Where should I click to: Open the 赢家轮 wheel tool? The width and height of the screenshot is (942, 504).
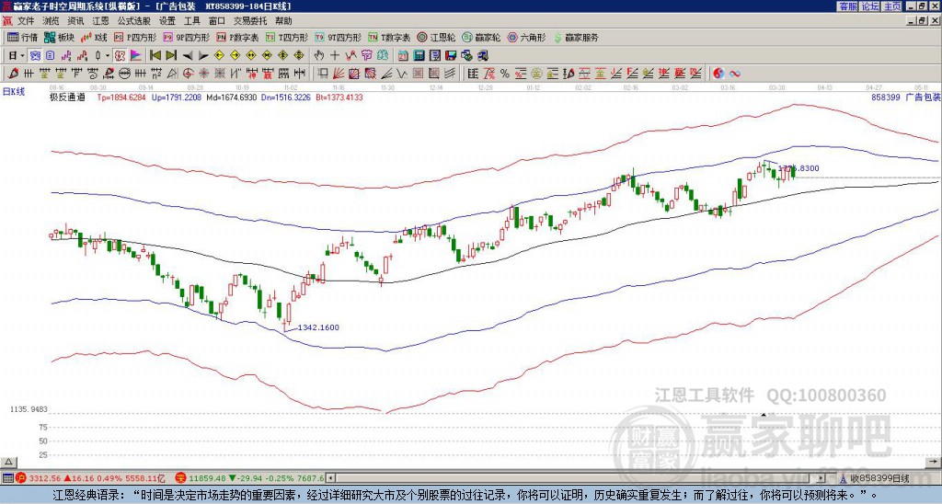(x=481, y=37)
